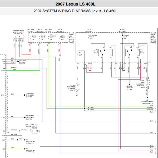Click the "EFI MAIN 2 RELAY" label
The height and width of the screenshot is (158, 158).
(96, 51)
